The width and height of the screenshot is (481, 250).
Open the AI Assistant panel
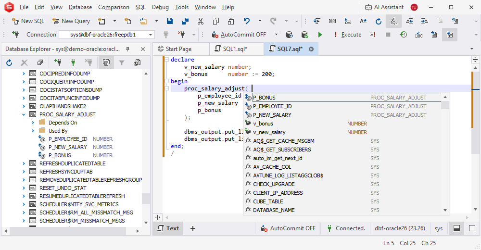[x=385, y=7]
